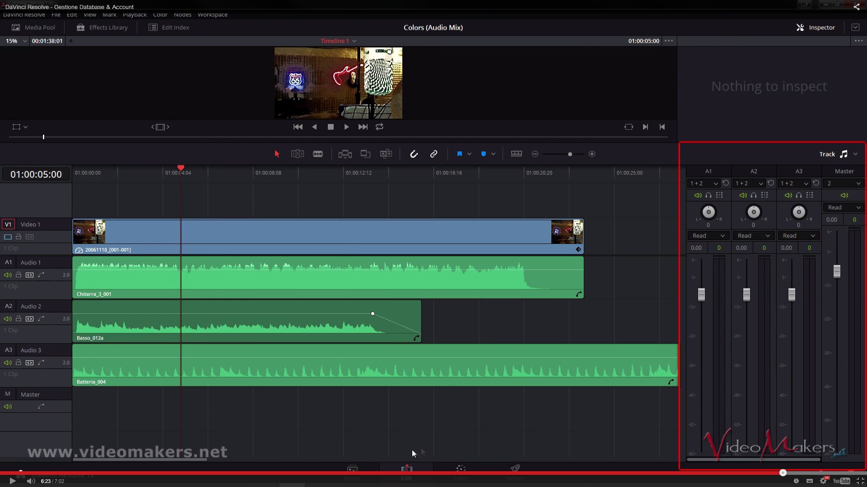This screenshot has height=487, width=867.
Task: Click the loop playback icon
Action: pos(379,127)
